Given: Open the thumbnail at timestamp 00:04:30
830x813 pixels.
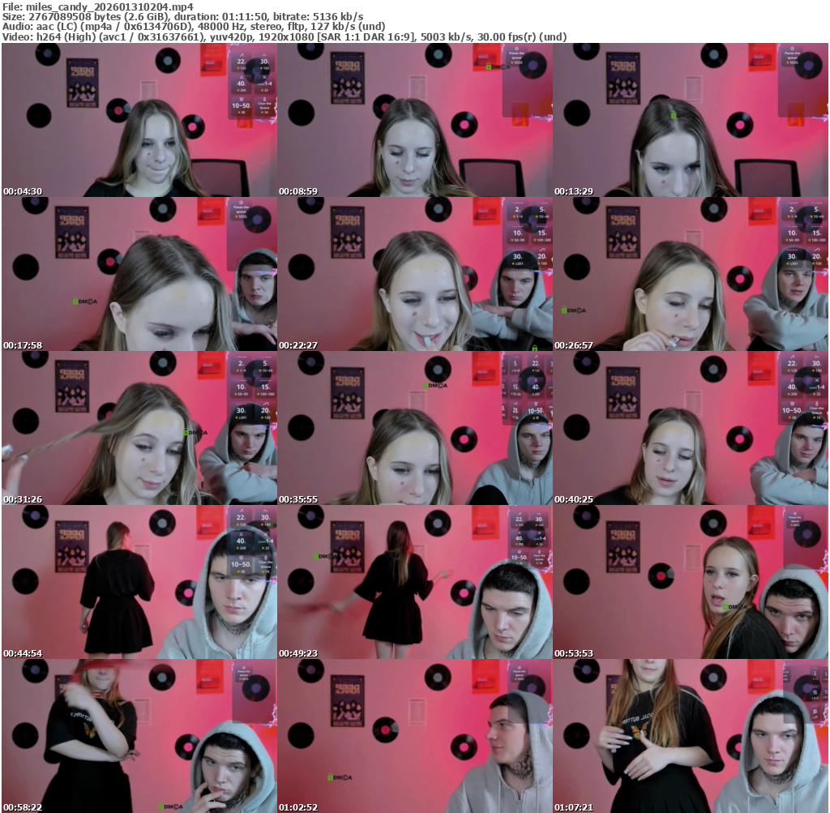Looking at the screenshot, I should click(139, 120).
